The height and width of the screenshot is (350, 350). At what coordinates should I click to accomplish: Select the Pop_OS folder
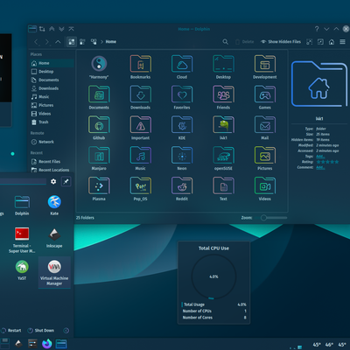(140, 189)
